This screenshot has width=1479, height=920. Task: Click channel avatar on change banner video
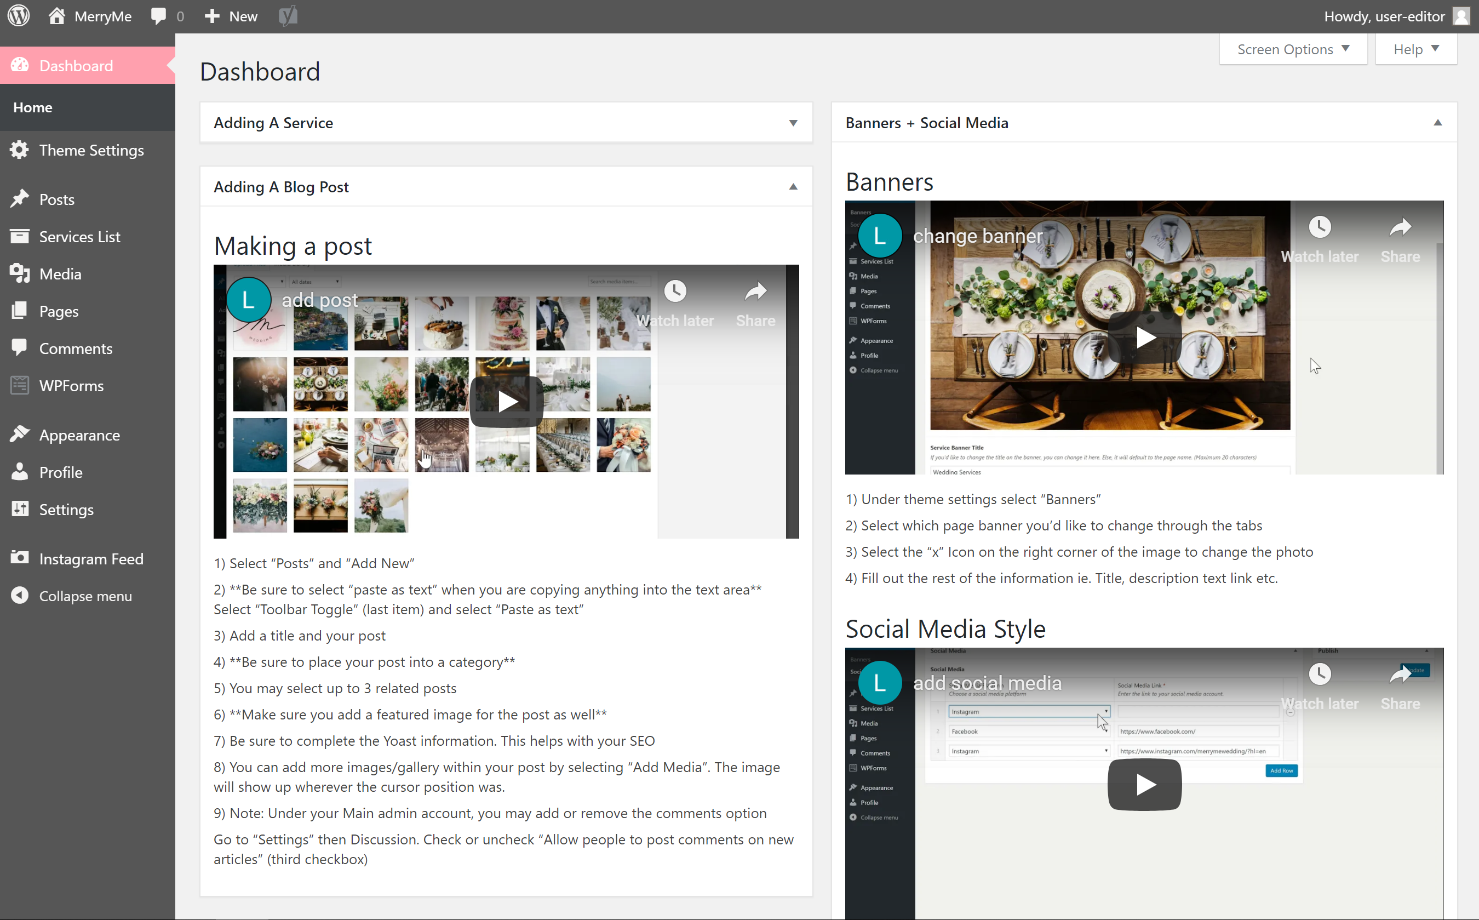pos(880,236)
